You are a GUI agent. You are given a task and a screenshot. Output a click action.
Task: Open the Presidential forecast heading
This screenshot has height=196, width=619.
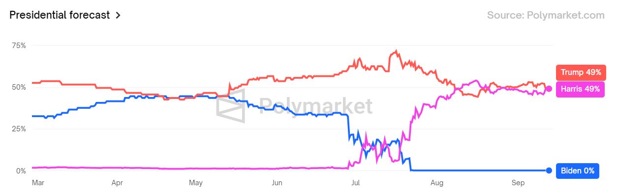click(x=60, y=15)
